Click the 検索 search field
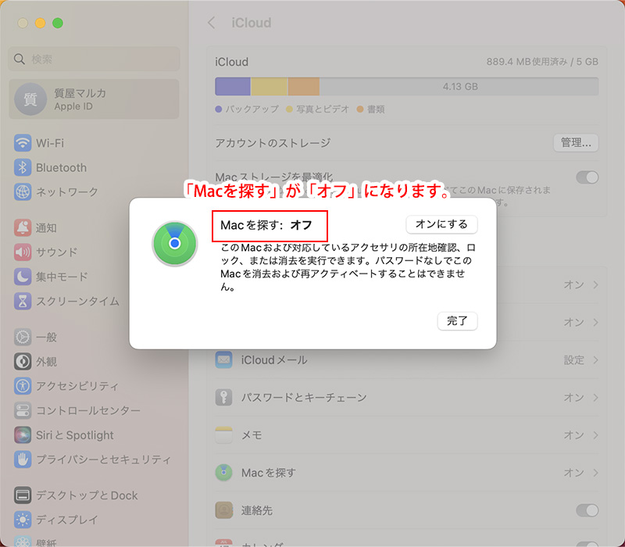The height and width of the screenshot is (547, 625). click(95, 59)
